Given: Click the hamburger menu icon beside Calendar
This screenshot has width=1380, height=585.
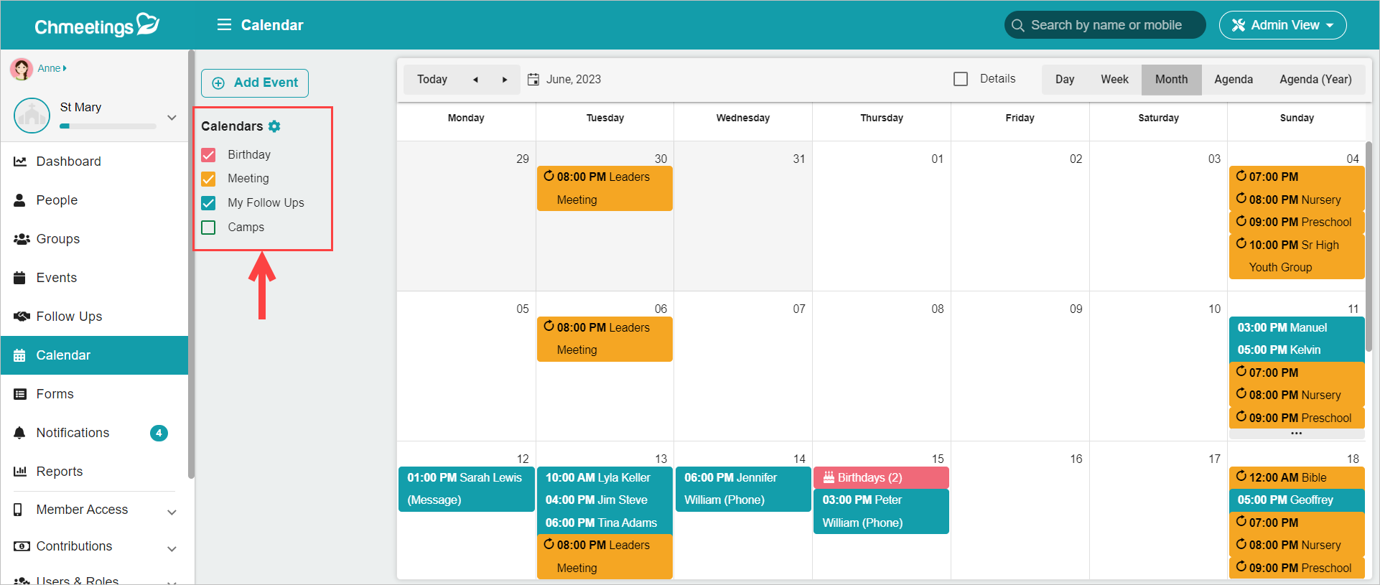Looking at the screenshot, I should point(224,25).
